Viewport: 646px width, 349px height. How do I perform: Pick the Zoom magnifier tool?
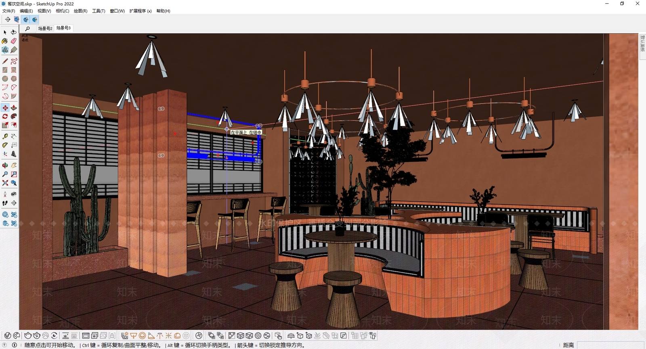click(5, 174)
